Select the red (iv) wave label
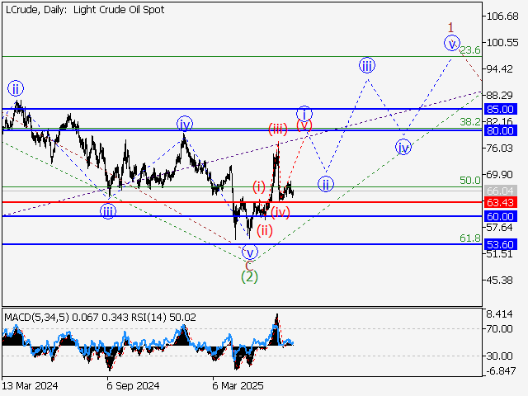528x396 pixels. [x=280, y=212]
